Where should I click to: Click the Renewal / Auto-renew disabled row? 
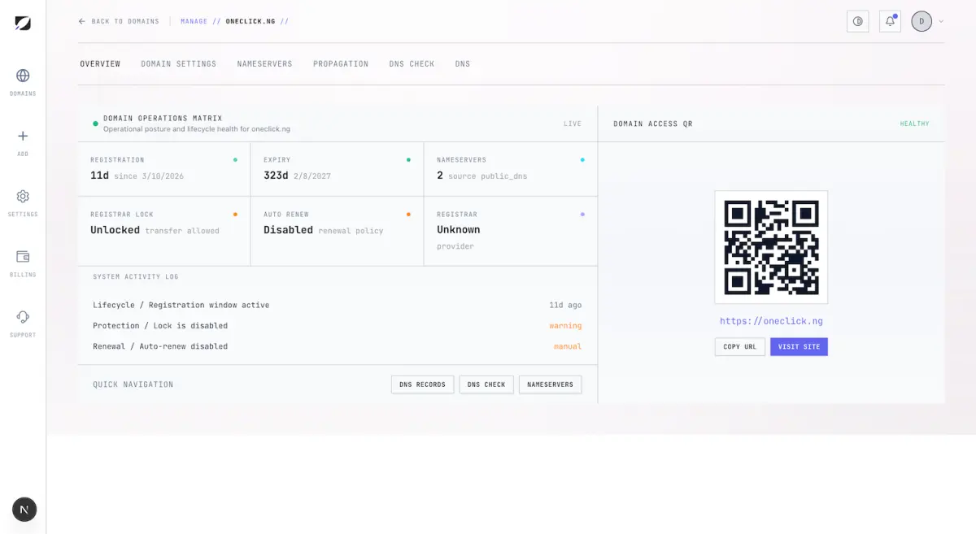coord(338,346)
